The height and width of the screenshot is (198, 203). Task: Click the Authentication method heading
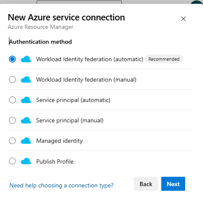(x=40, y=42)
